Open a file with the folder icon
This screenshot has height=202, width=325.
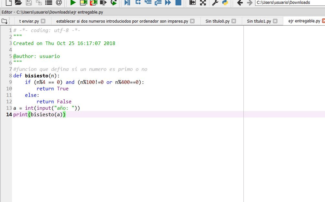click(18, 3)
